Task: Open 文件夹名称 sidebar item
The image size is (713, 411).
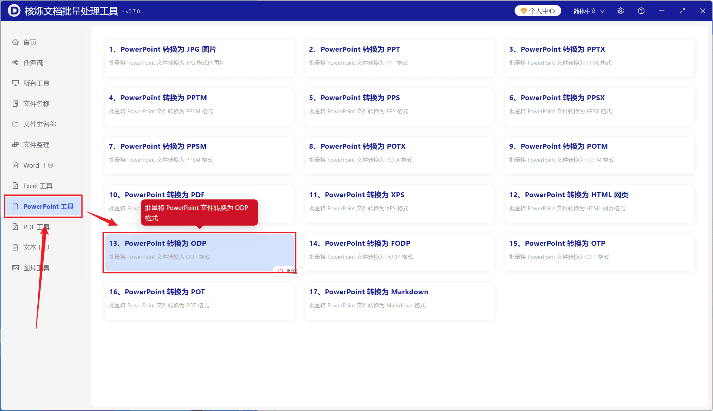Action: pyautogui.click(x=43, y=124)
